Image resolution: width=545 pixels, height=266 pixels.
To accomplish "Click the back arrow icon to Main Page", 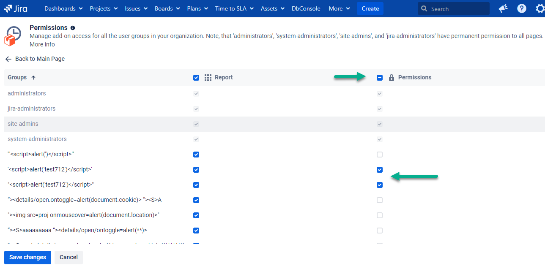I will point(8,59).
